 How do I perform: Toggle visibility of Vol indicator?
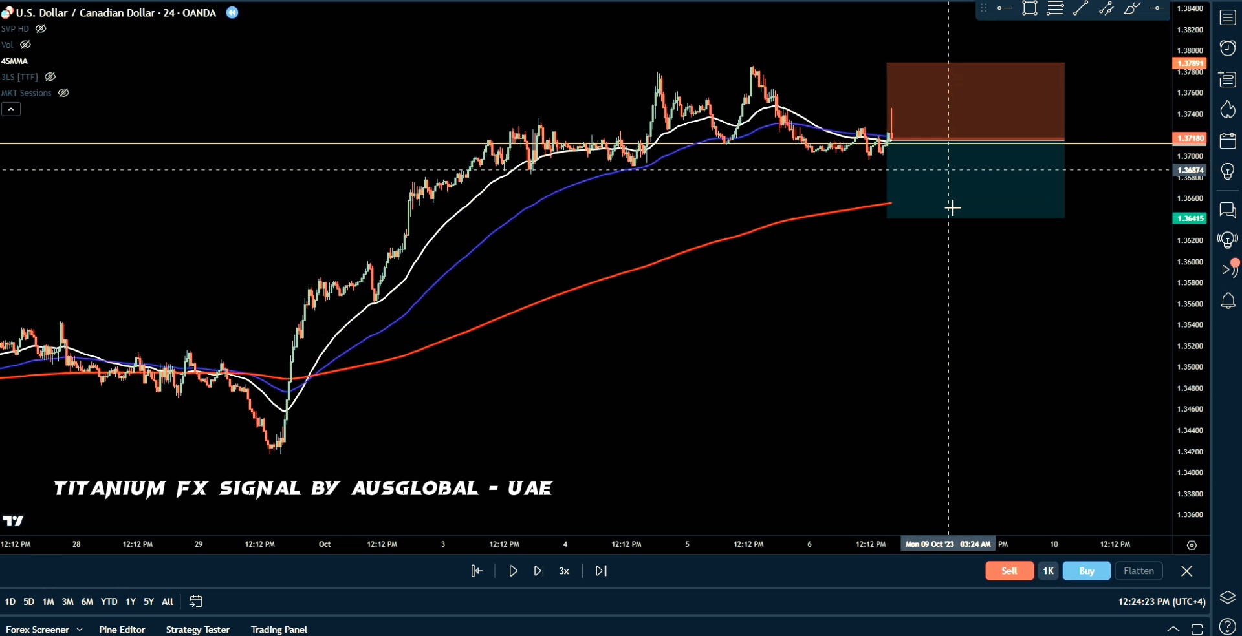point(26,45)
